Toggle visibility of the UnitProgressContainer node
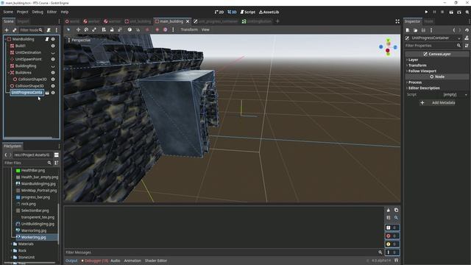 [53, 93]
